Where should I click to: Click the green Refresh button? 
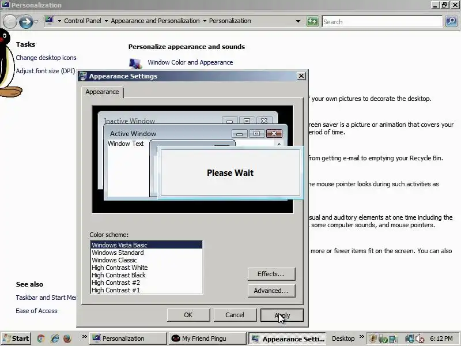point(312,21)
